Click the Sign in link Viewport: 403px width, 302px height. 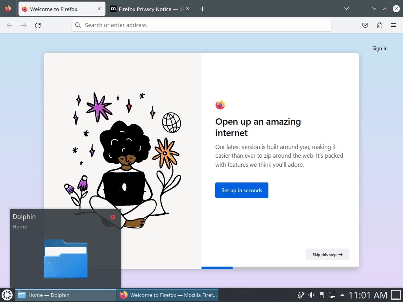pyautogui.click(x=380, y=48)
